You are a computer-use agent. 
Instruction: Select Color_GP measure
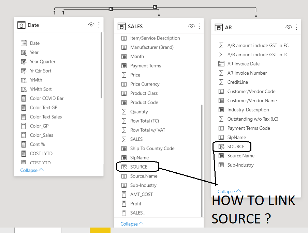pos(39,126)
